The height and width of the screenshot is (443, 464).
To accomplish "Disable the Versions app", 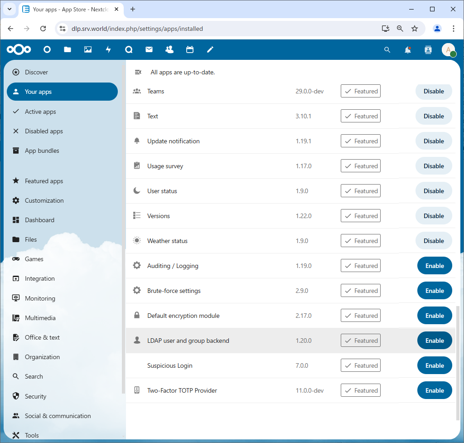I will coord(434,216).
